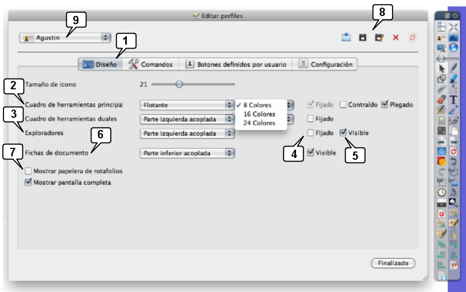The width and height of the screenshot is (466, 292).
Task: Click the save profile floppy disk icon
Action: click(x=362, y=38)
